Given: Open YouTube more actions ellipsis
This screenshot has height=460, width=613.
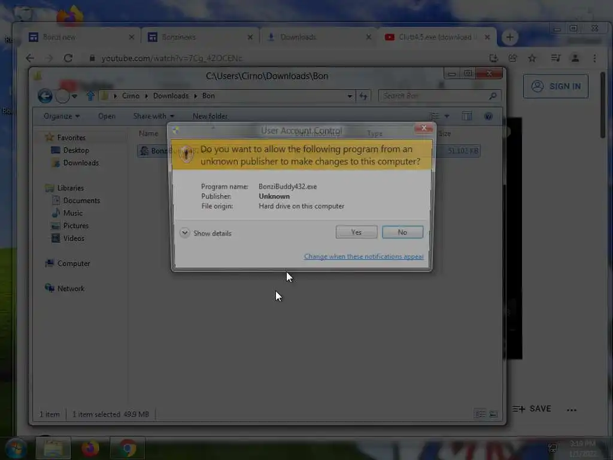Looking at the screenshot, I should coord(572,410).
